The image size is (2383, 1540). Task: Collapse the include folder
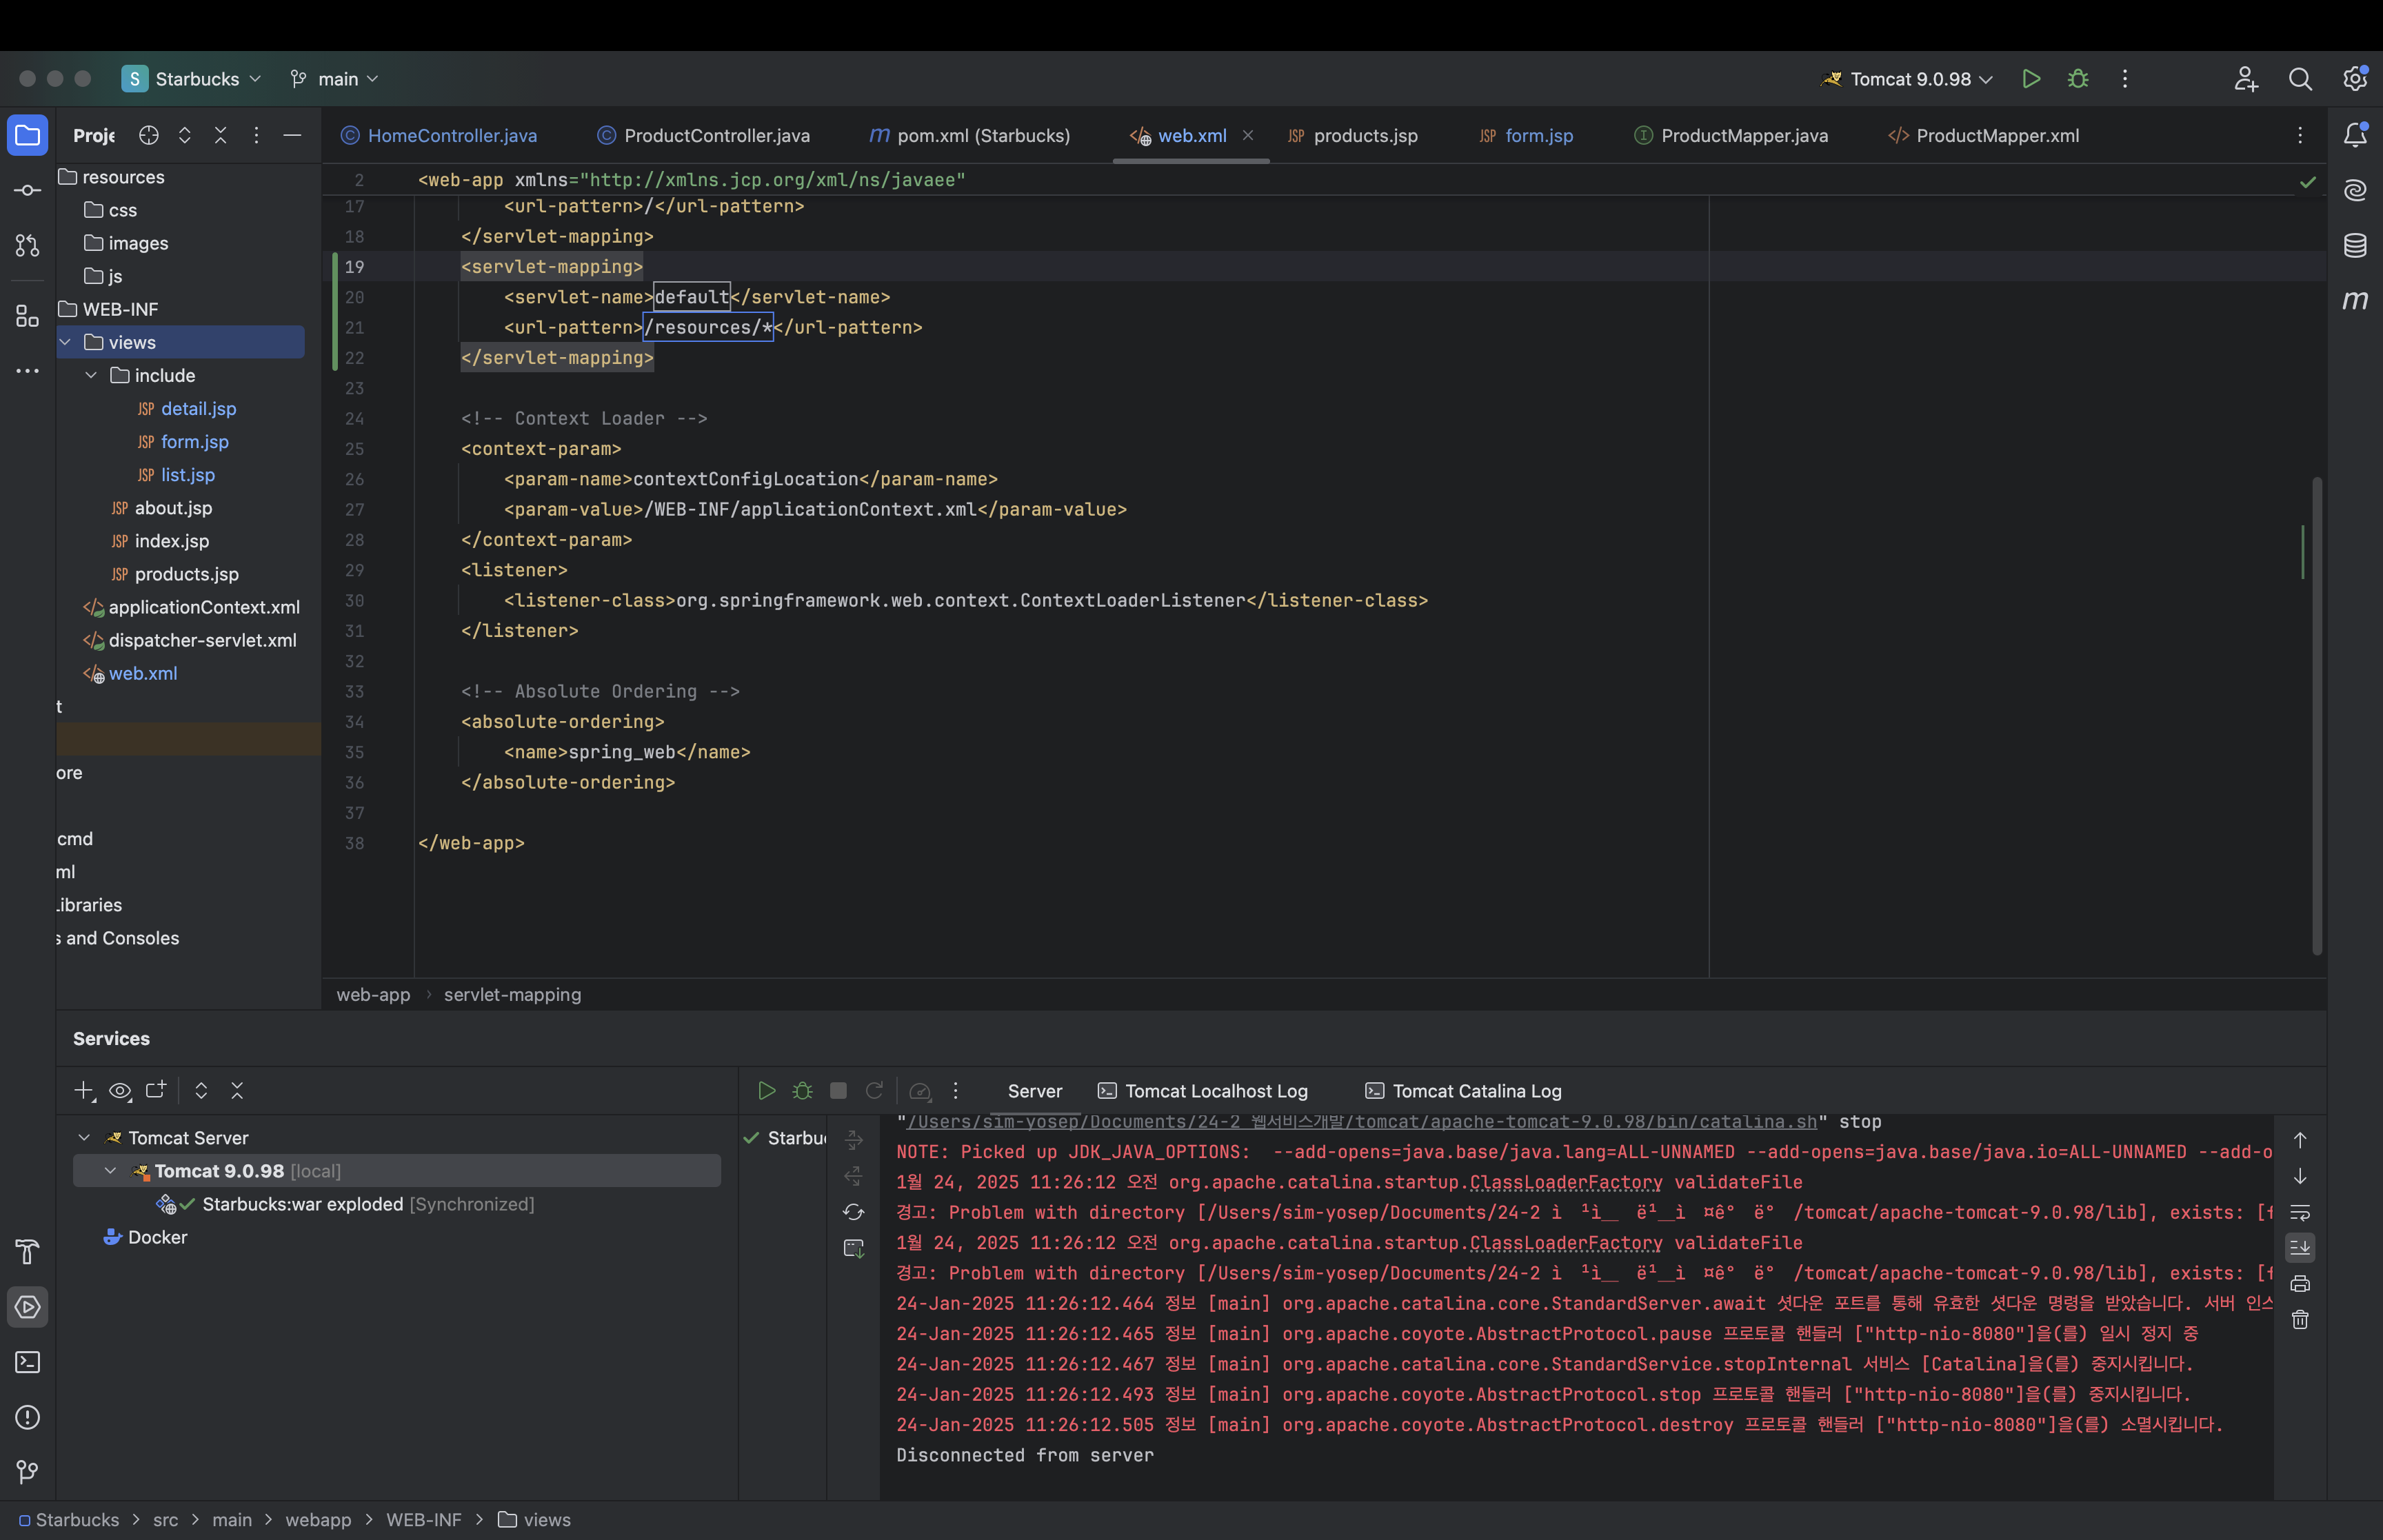(91, 375)
